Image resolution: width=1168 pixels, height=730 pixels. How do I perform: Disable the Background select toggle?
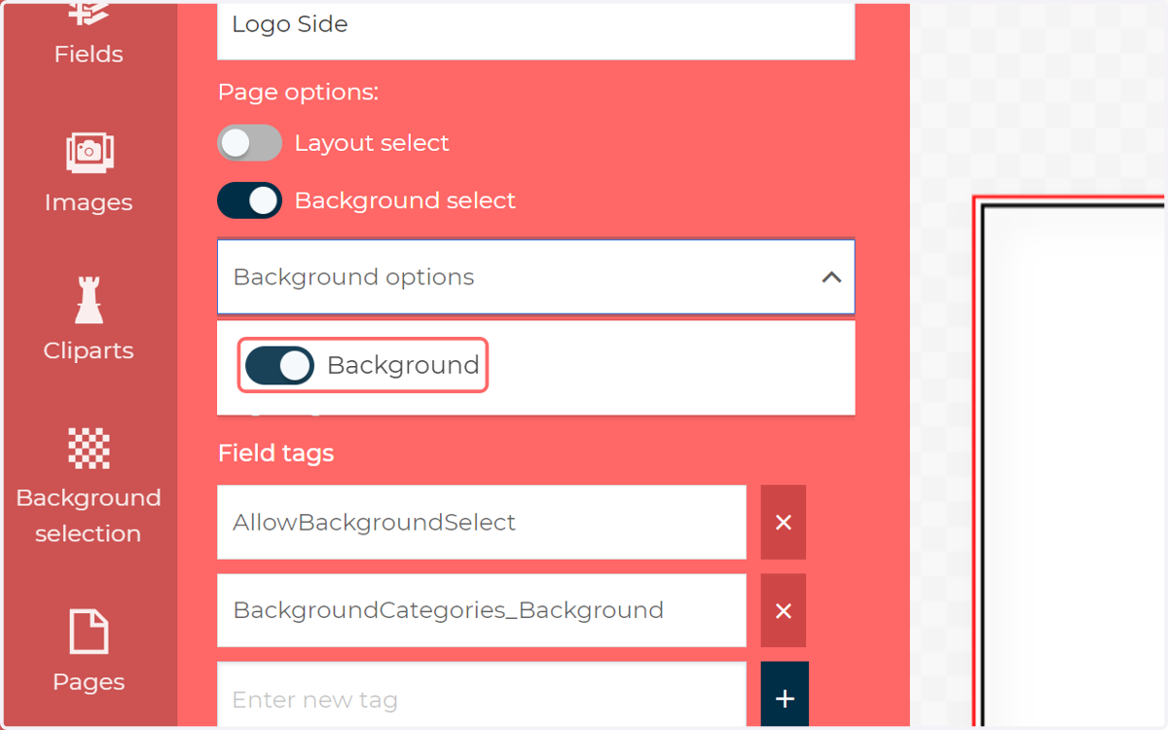coord(250,201)
